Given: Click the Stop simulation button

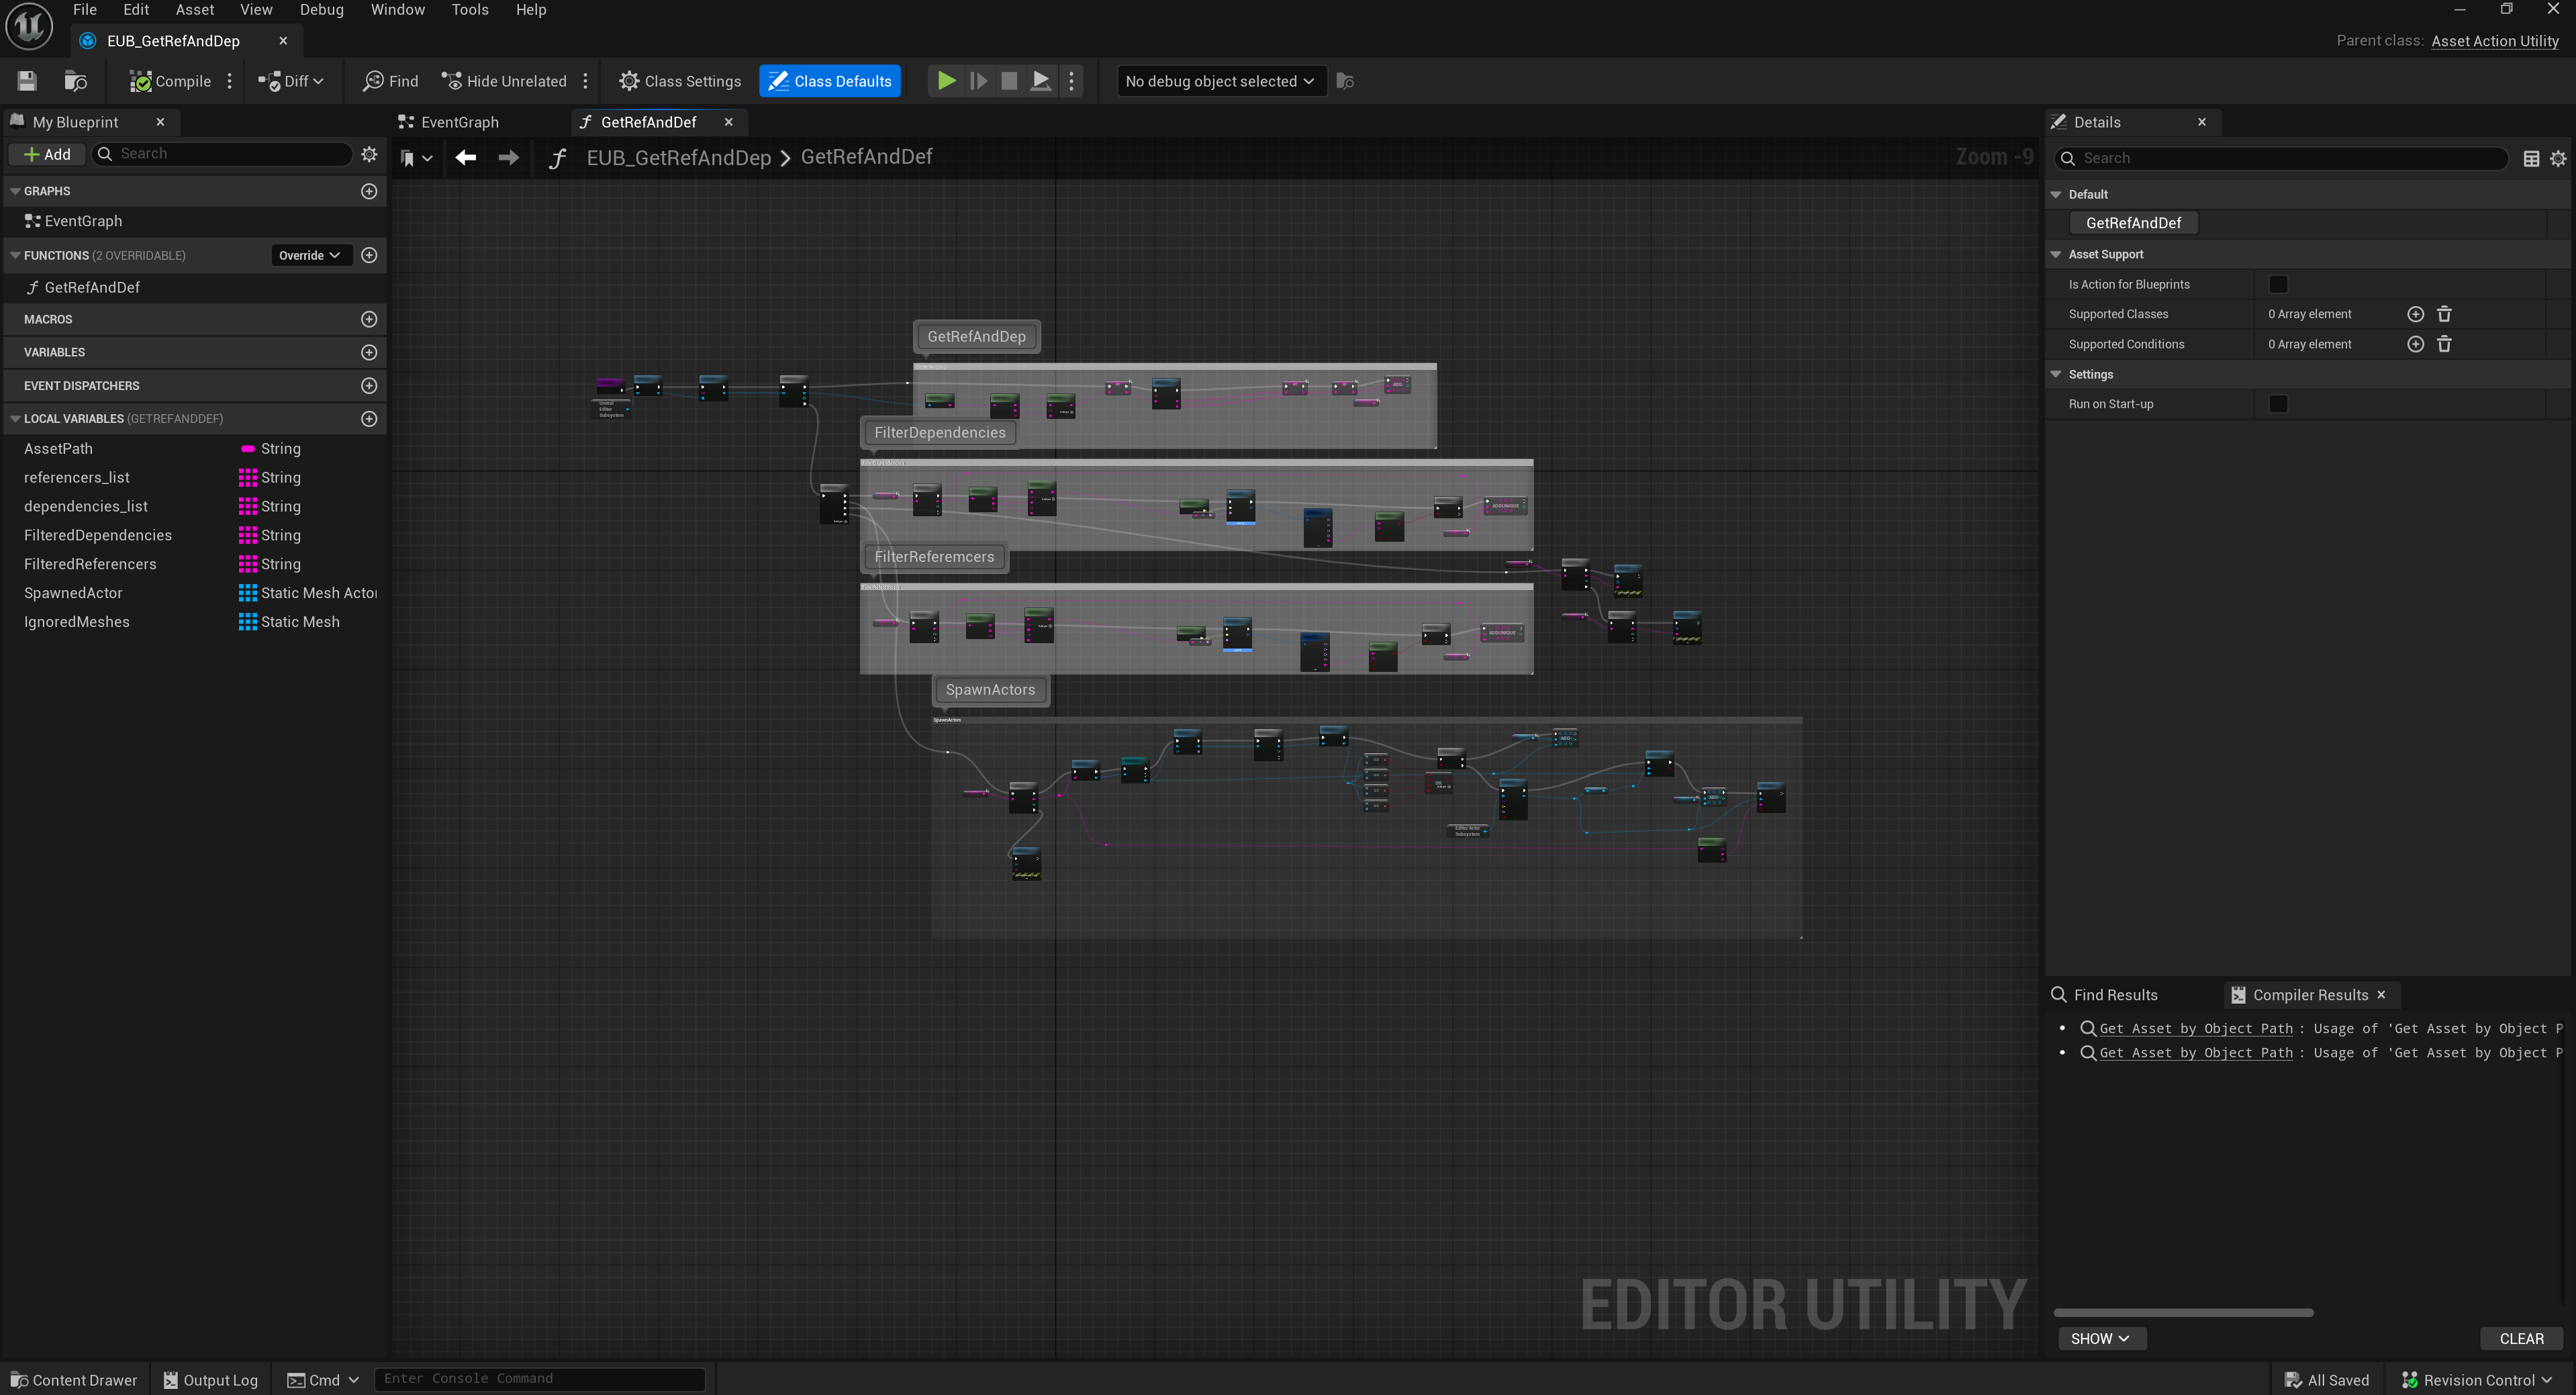Looking at the screenshot, I should (x=1009, y=81).
